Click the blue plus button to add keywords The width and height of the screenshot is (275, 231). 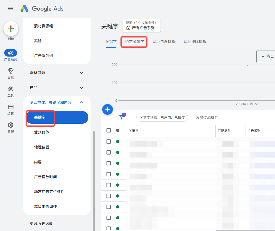pyautogui.click(x=108, y=109)
